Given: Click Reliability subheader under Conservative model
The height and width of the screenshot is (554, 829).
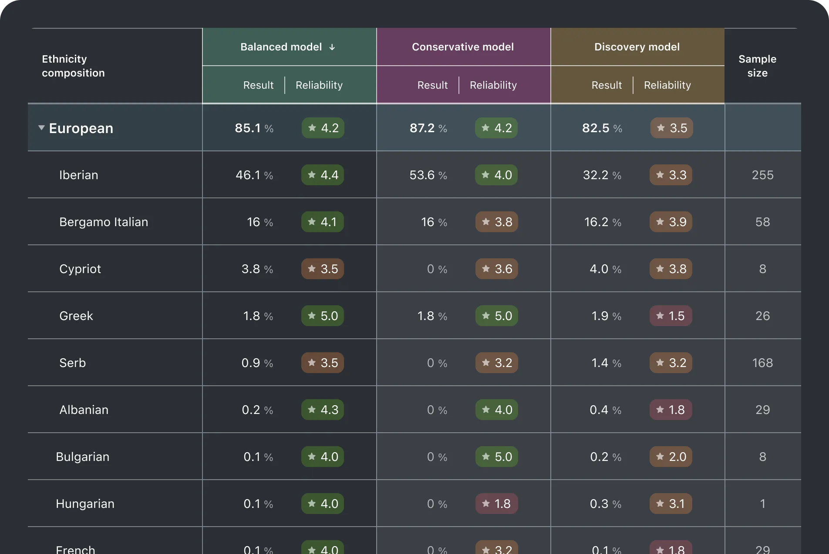Looking at the screenshot, I should tap(493, 85).
